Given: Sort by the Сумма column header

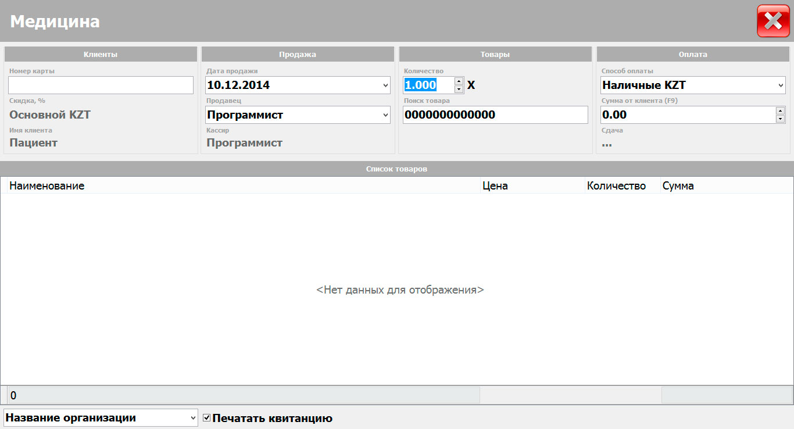Looking at the screenshot, I should 727,185.
